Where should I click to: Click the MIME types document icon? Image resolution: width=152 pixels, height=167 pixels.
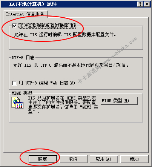click(x=17, y=103)
